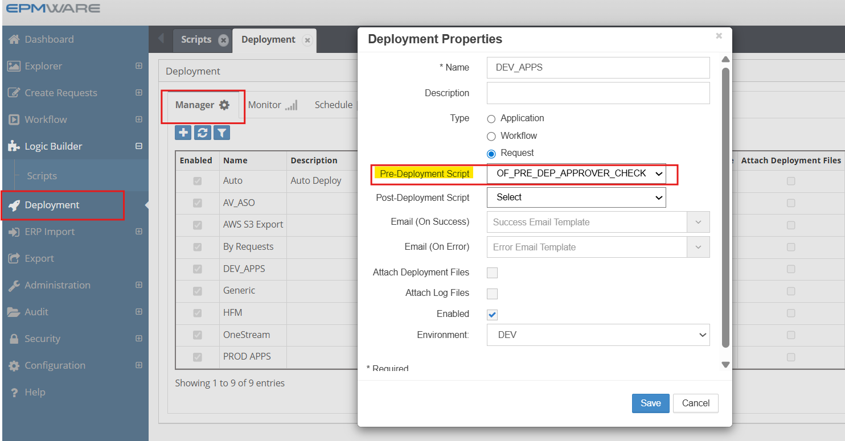Click the Description input field
Image resolution: width=845 pixels, height=441 pixels.
[x=598, y=93]
